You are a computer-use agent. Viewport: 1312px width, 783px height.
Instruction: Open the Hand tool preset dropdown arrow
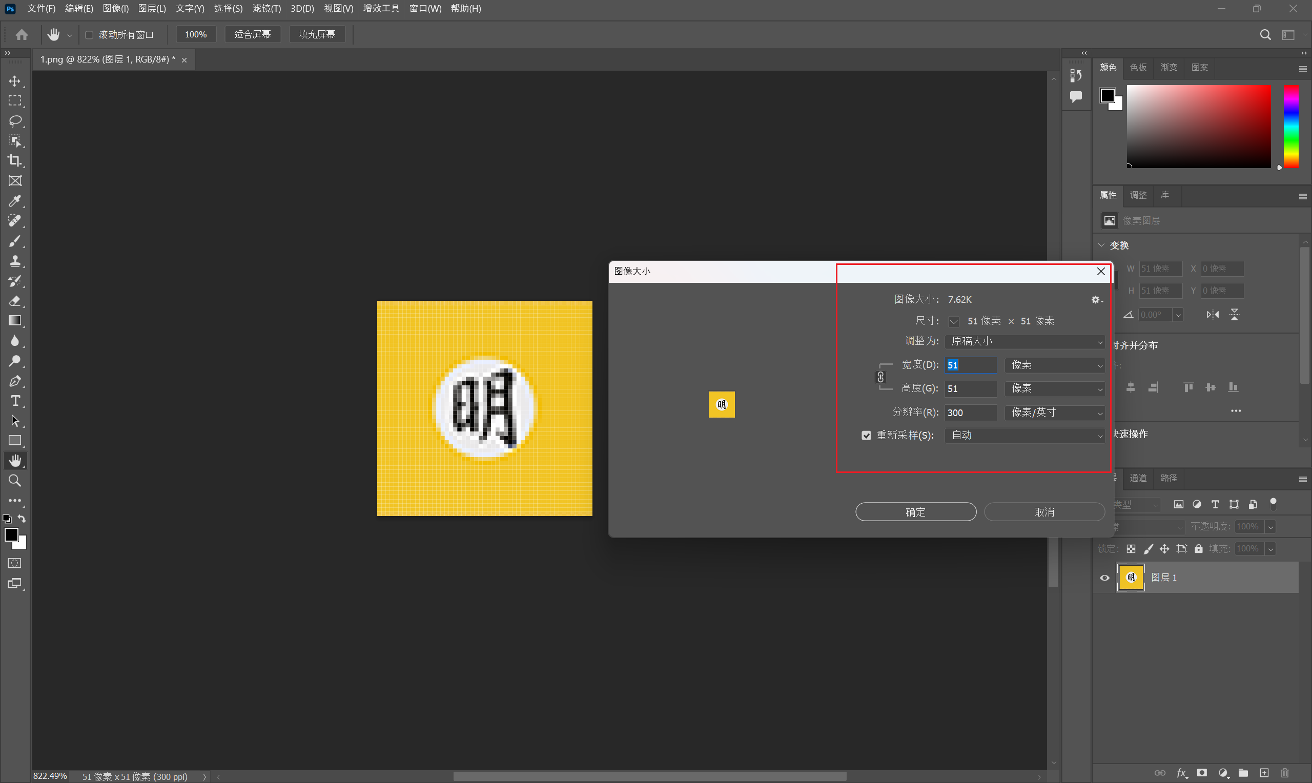click(70, 35)
